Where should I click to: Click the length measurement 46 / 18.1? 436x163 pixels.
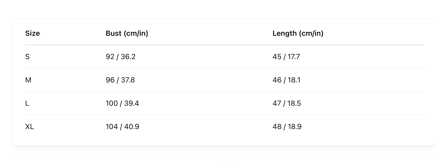point(287,80)
